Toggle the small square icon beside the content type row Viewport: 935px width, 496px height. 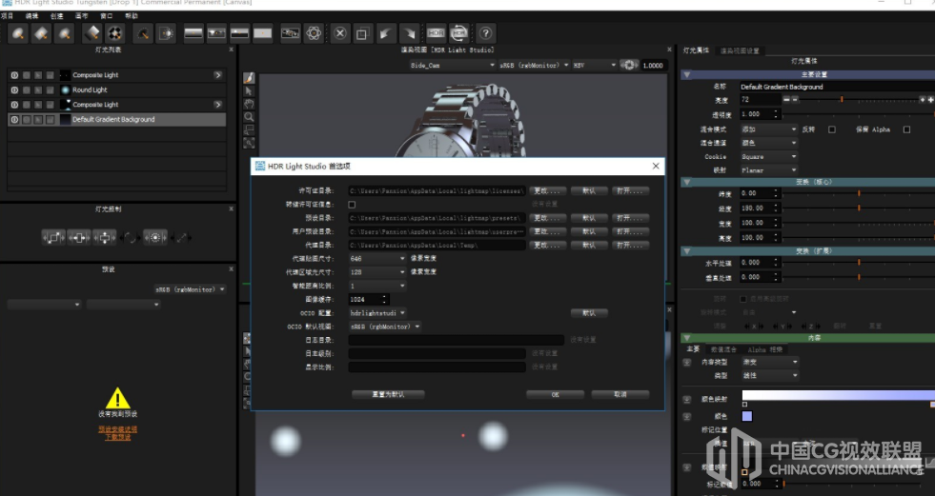[687, 362]
